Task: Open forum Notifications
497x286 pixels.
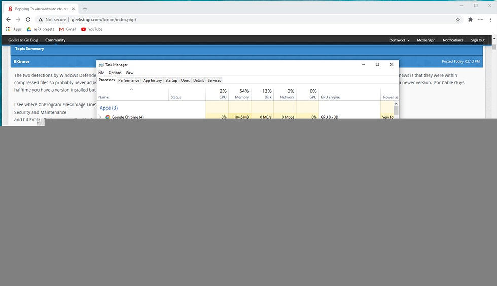Action: pyautogui.click(x=452, y=40)
